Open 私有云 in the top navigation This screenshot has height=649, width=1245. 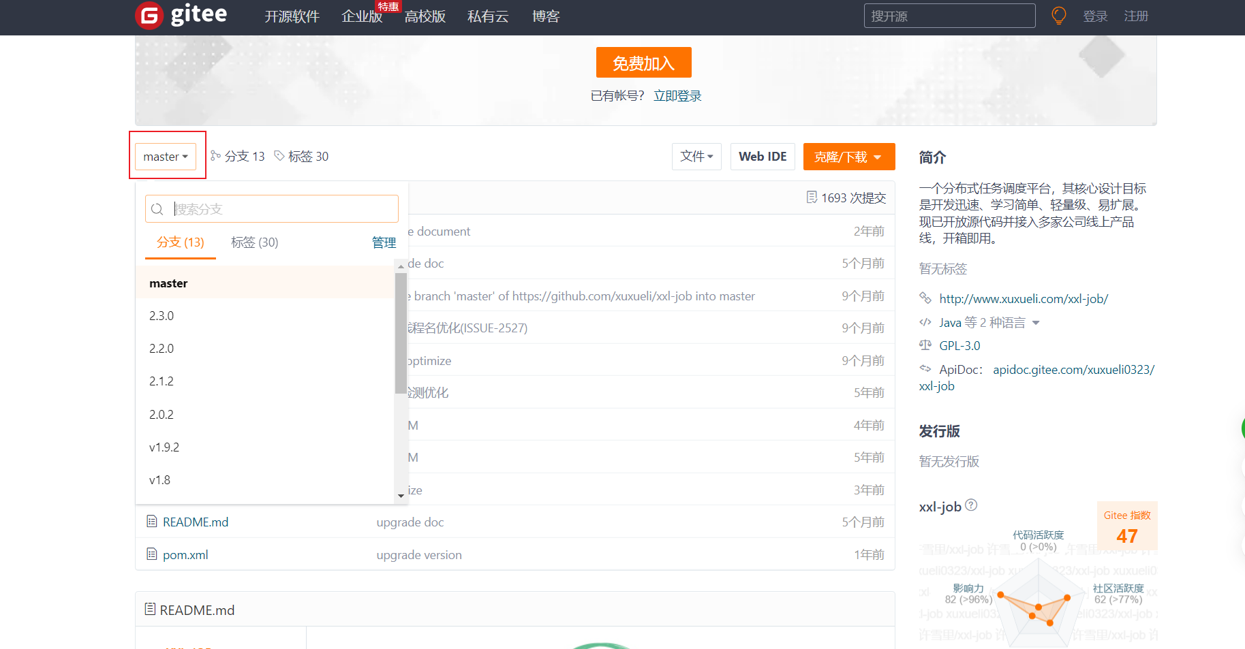point(488,16)
